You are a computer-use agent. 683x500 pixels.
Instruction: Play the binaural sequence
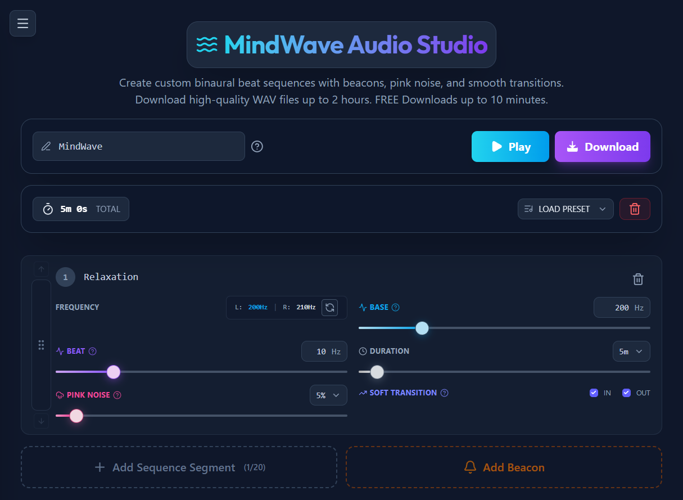(510, 146)
